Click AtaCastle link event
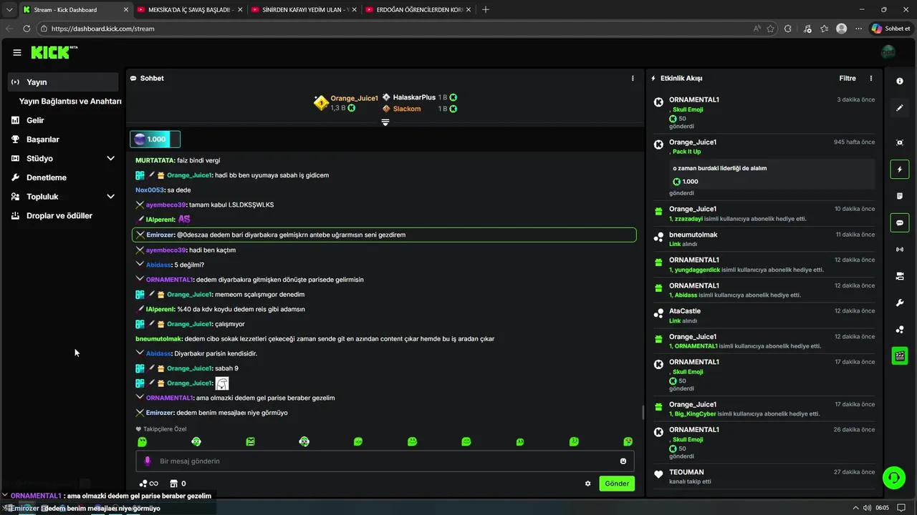Image resolution: width=917 pixels, height=515 pixels. point(764,315)
